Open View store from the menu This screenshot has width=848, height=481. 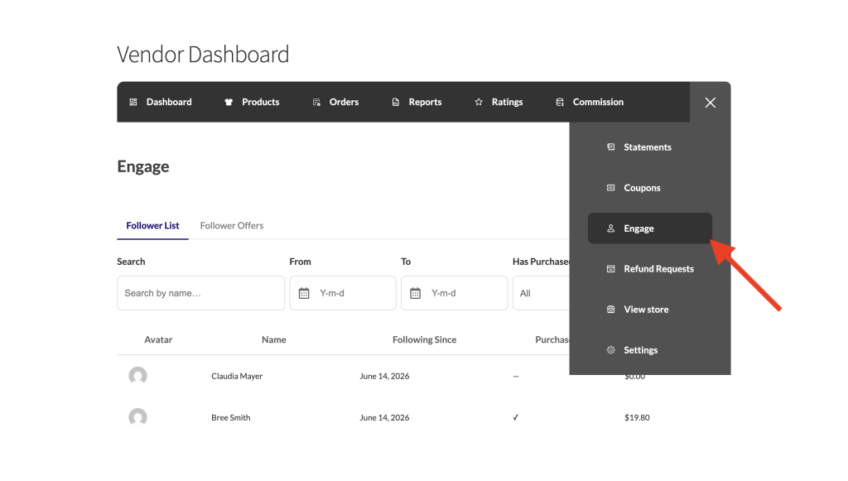pos(650,309)
